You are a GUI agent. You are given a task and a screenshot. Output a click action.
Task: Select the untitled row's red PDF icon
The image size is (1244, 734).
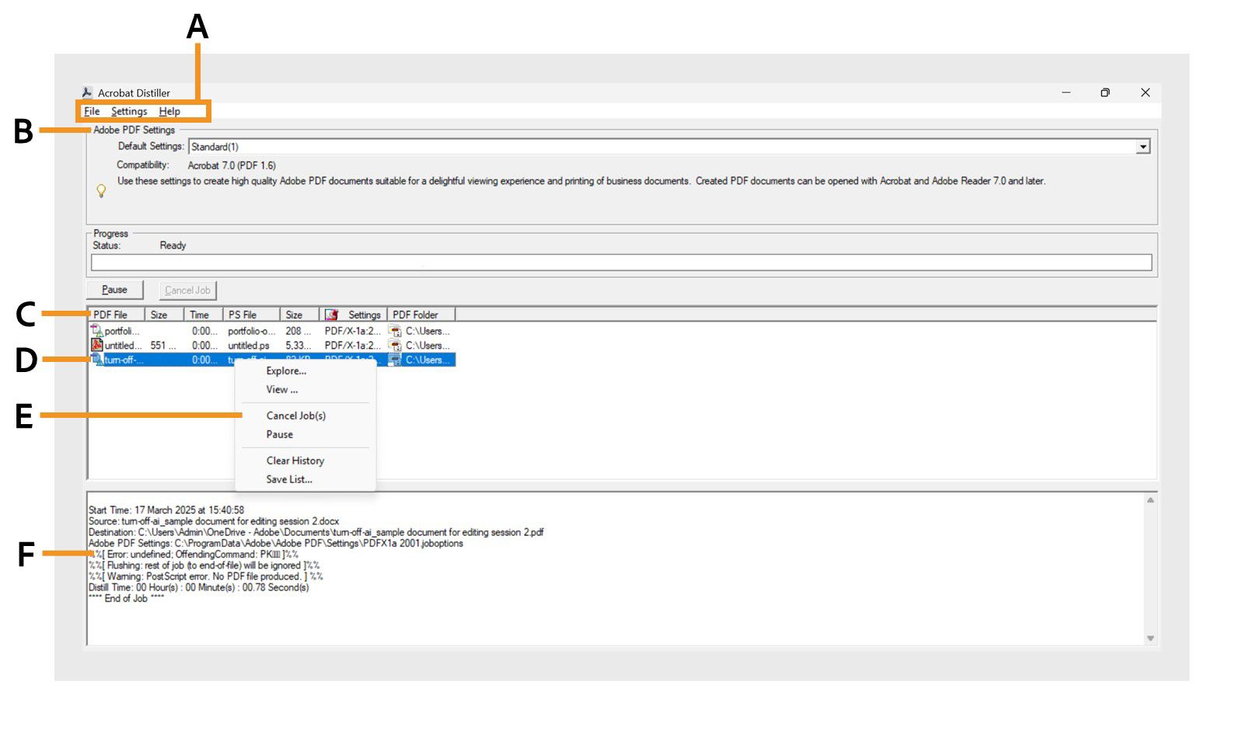point(97,345)
